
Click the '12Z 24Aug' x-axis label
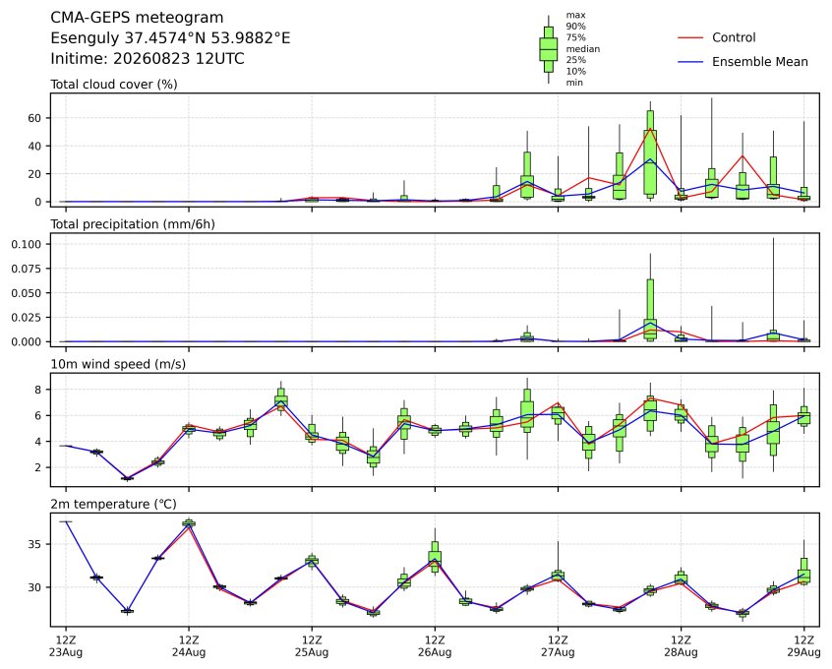coord(189,646)
